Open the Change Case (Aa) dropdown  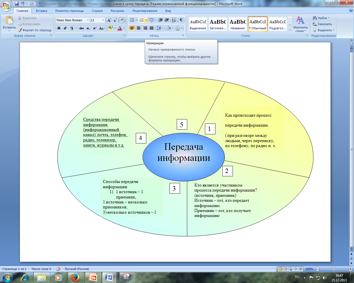[102, 28]
